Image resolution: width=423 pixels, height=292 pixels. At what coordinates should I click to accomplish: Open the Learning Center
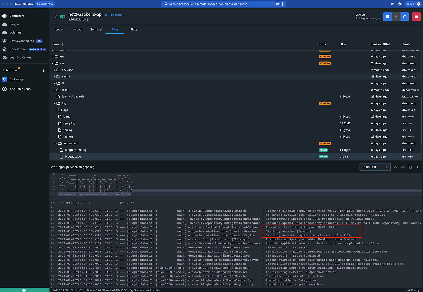[x=20, y=57]
